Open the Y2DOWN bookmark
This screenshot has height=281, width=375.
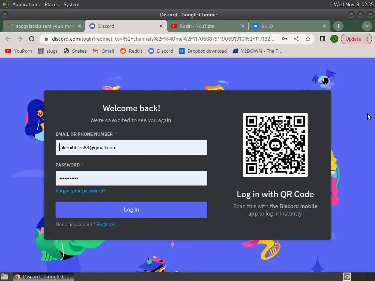click(x=257, y=51)
